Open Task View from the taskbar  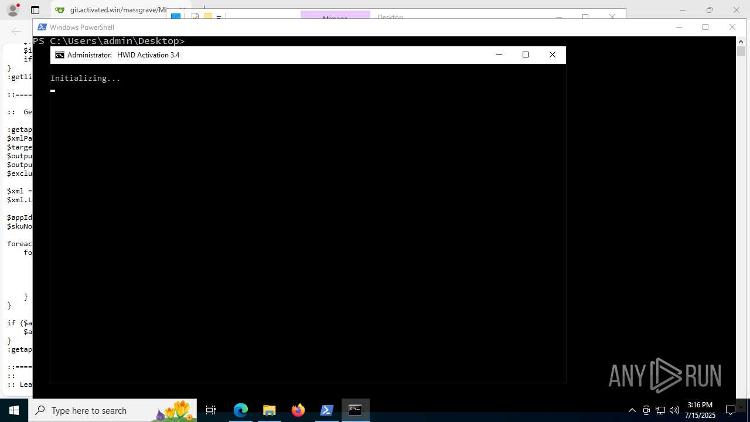211,410
